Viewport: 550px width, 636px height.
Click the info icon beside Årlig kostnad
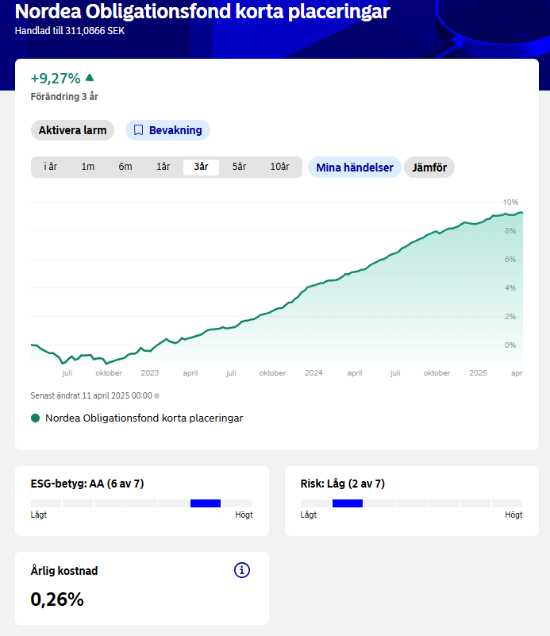[242, 570]
